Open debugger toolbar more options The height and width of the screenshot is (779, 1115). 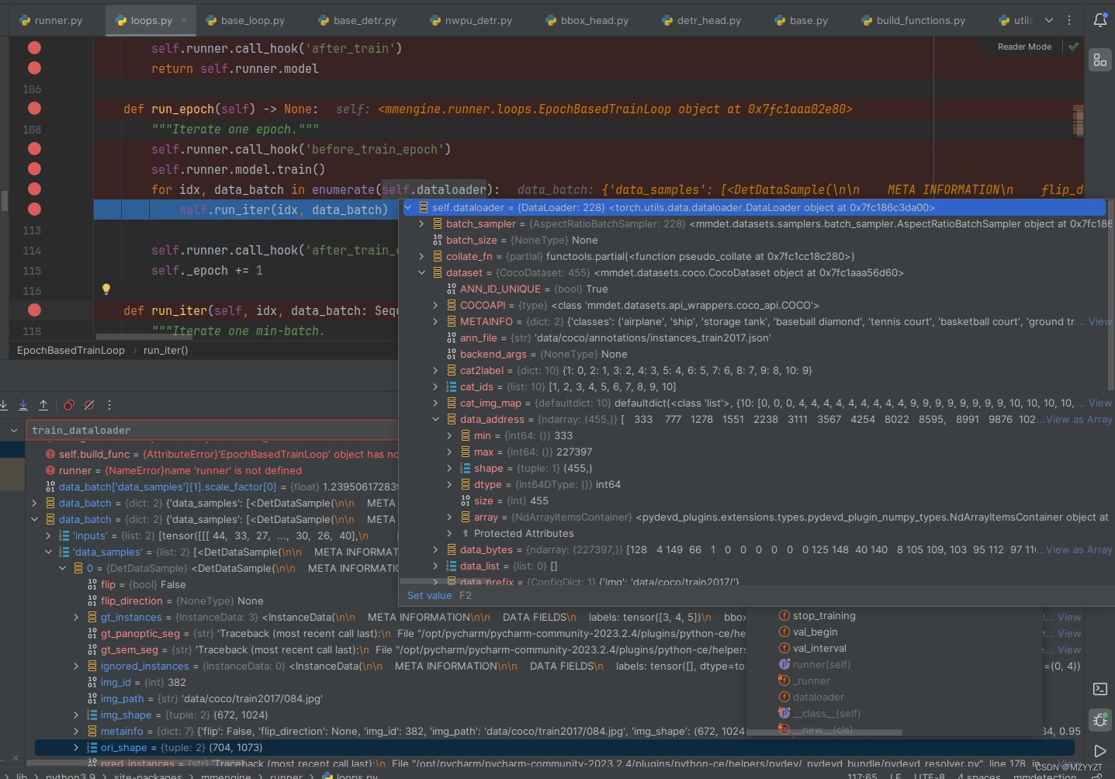109,405
